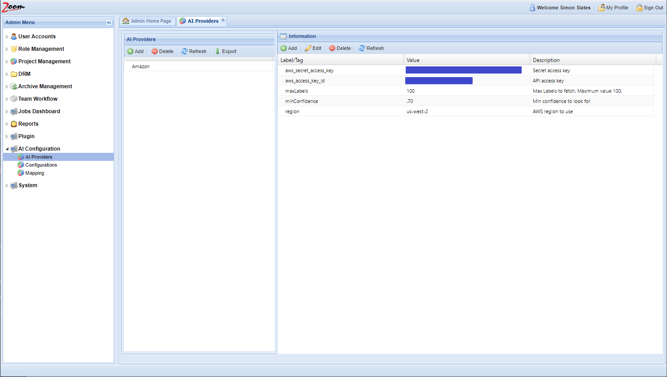Click Edit in the Information toolbar
This screenshot has width=667, height=377.
[x=313, y=48]
